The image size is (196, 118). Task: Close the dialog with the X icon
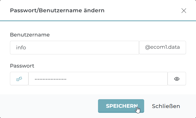click(x=184, y=11)
